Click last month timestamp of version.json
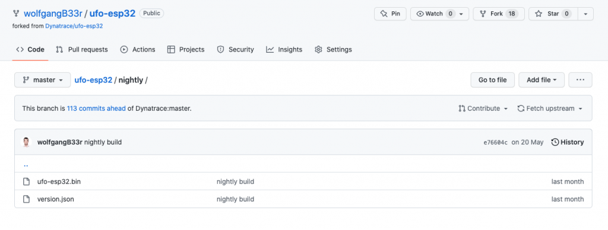Screen dimensions: 608x230 pyautogui.click(x=568, y=199)
